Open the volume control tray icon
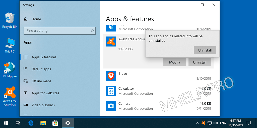 point(216,123)
